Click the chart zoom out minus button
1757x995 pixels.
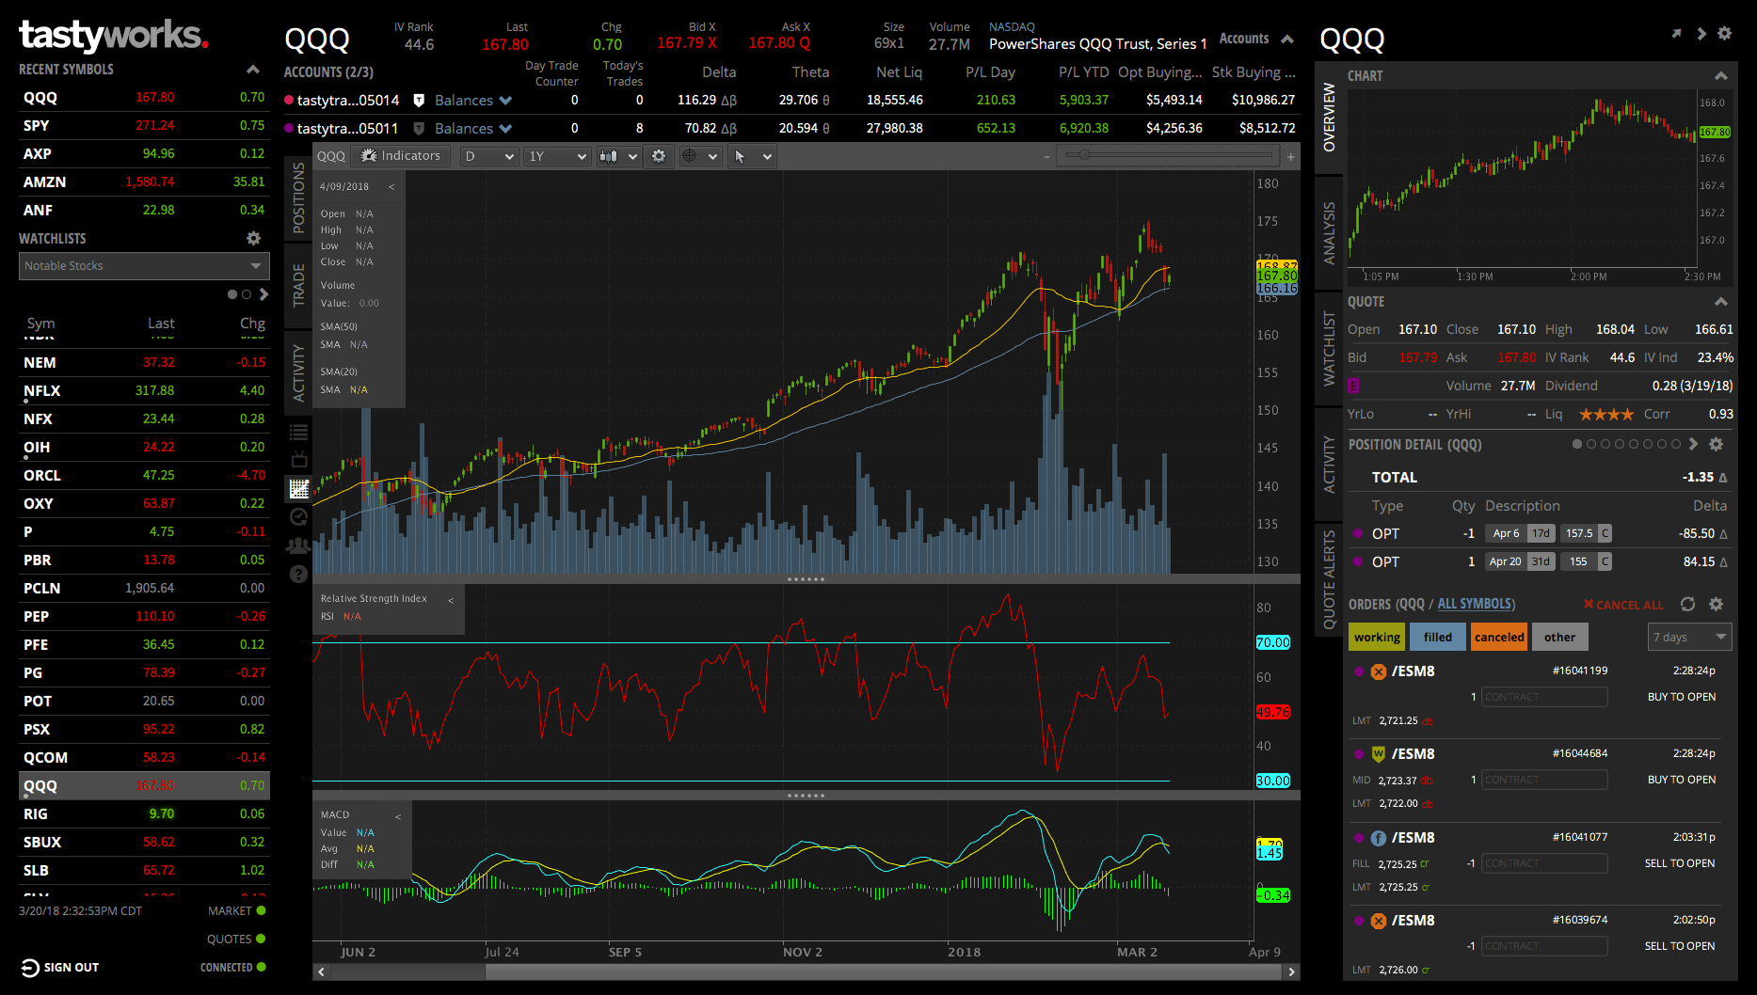1046,156
